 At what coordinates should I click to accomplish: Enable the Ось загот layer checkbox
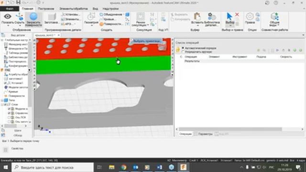tap(9, 122)
